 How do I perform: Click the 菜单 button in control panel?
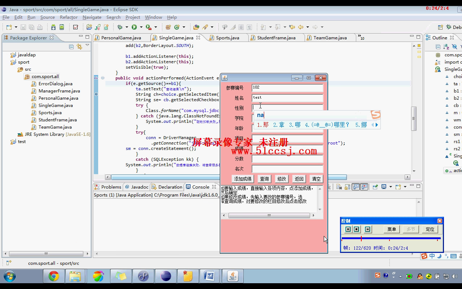click(392, 229)
